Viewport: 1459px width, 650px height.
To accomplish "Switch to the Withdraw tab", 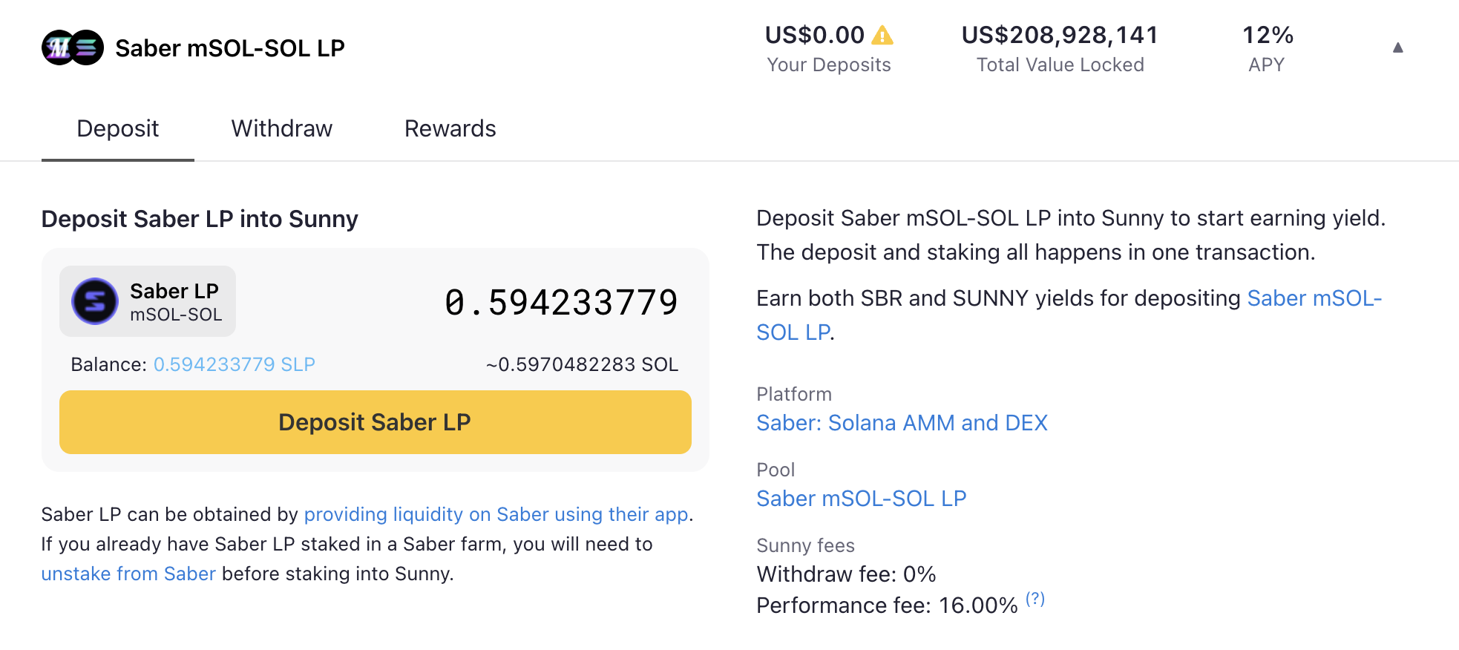I will (282, 128).
